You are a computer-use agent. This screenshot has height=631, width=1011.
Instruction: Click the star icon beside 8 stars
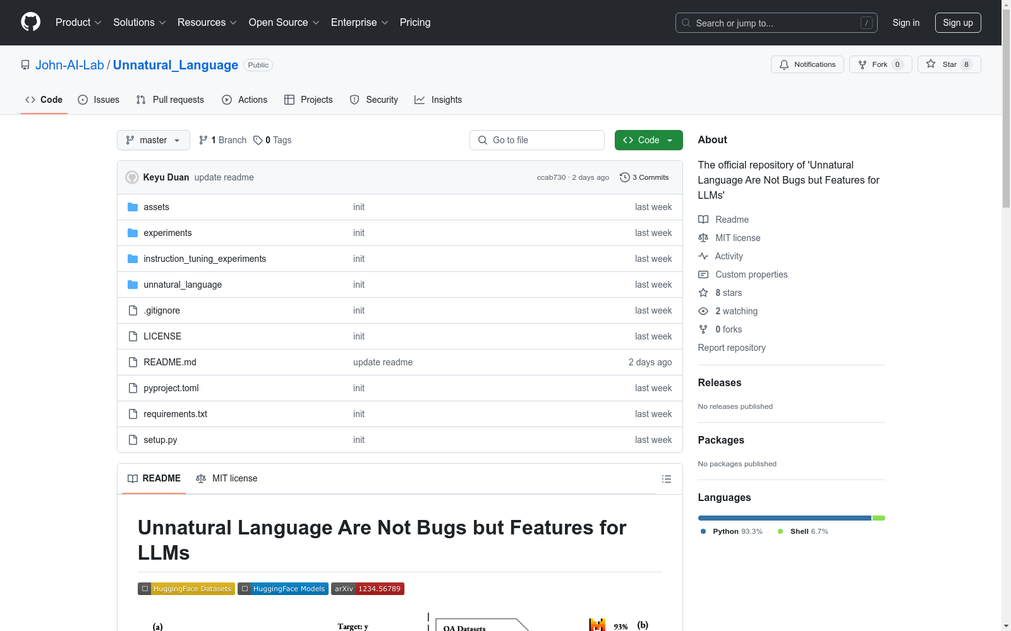click(x=703, y=293)
